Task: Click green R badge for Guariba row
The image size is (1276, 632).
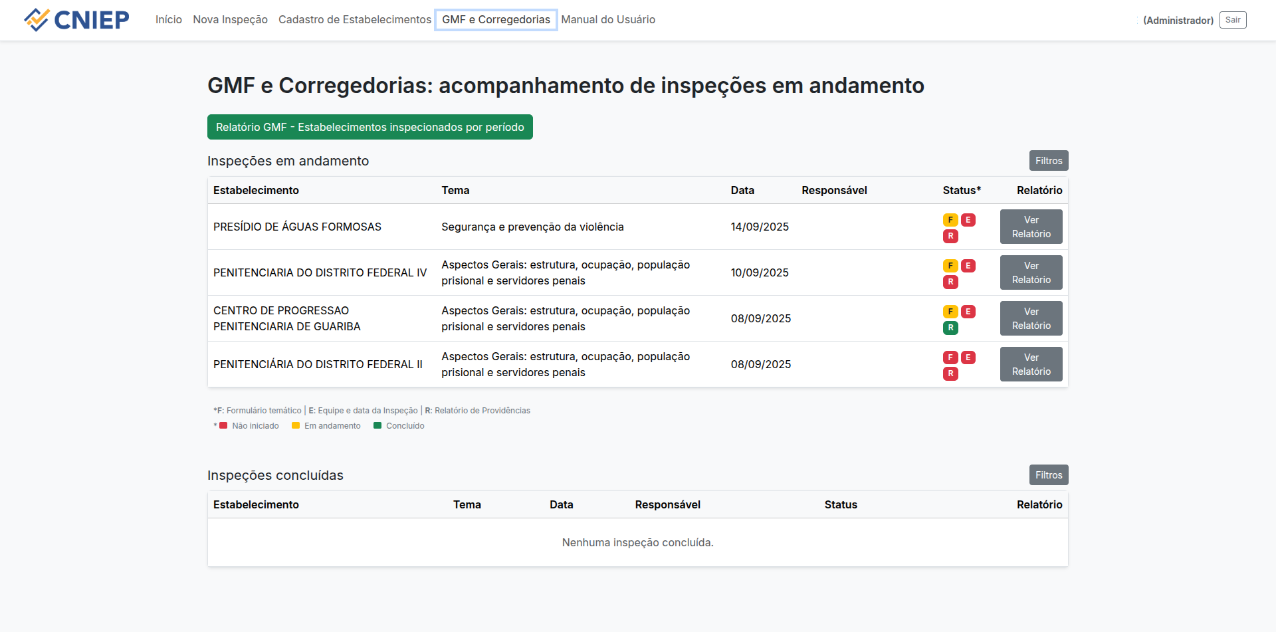Action: [x=950, y=328]
